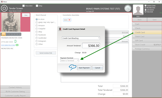This screenshot has height=98, width=162.
Task: Click the Amount Tendered input field
Action: click(x=91, y=45)
